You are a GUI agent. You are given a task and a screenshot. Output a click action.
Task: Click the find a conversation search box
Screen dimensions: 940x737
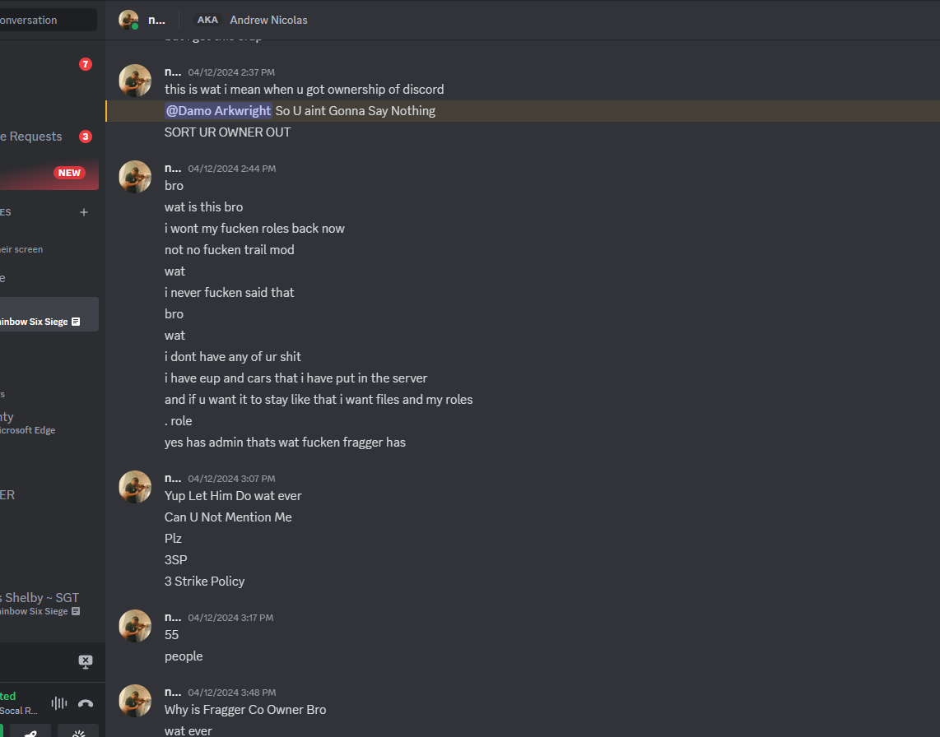[48, 20]
